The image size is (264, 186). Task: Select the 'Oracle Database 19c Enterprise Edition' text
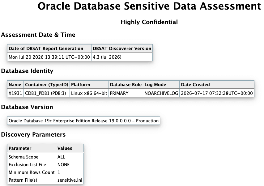click(50, 121)
